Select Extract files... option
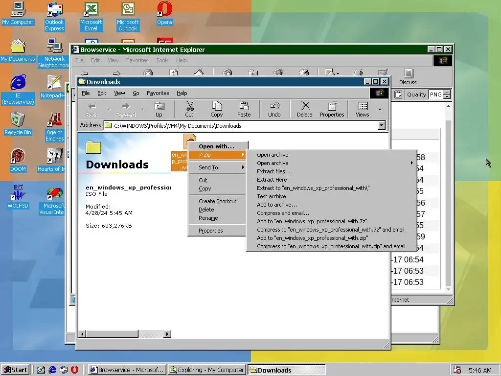 (x=332, y=171)
